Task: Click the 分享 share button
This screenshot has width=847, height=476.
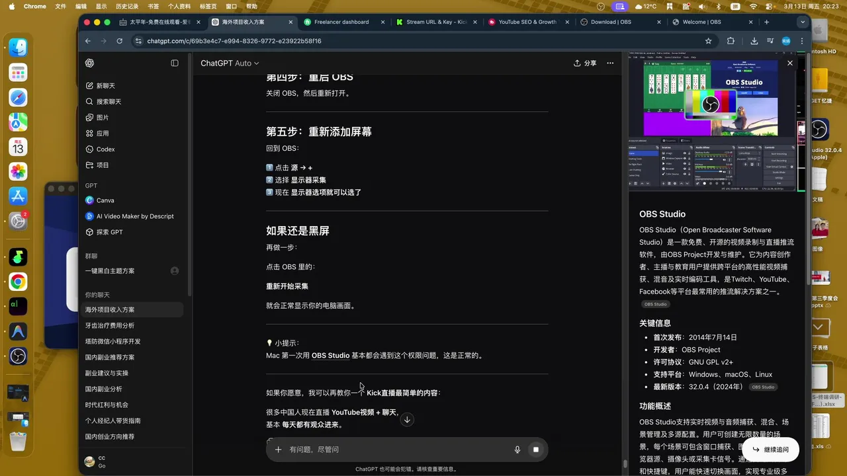Action: click(585, 63)
